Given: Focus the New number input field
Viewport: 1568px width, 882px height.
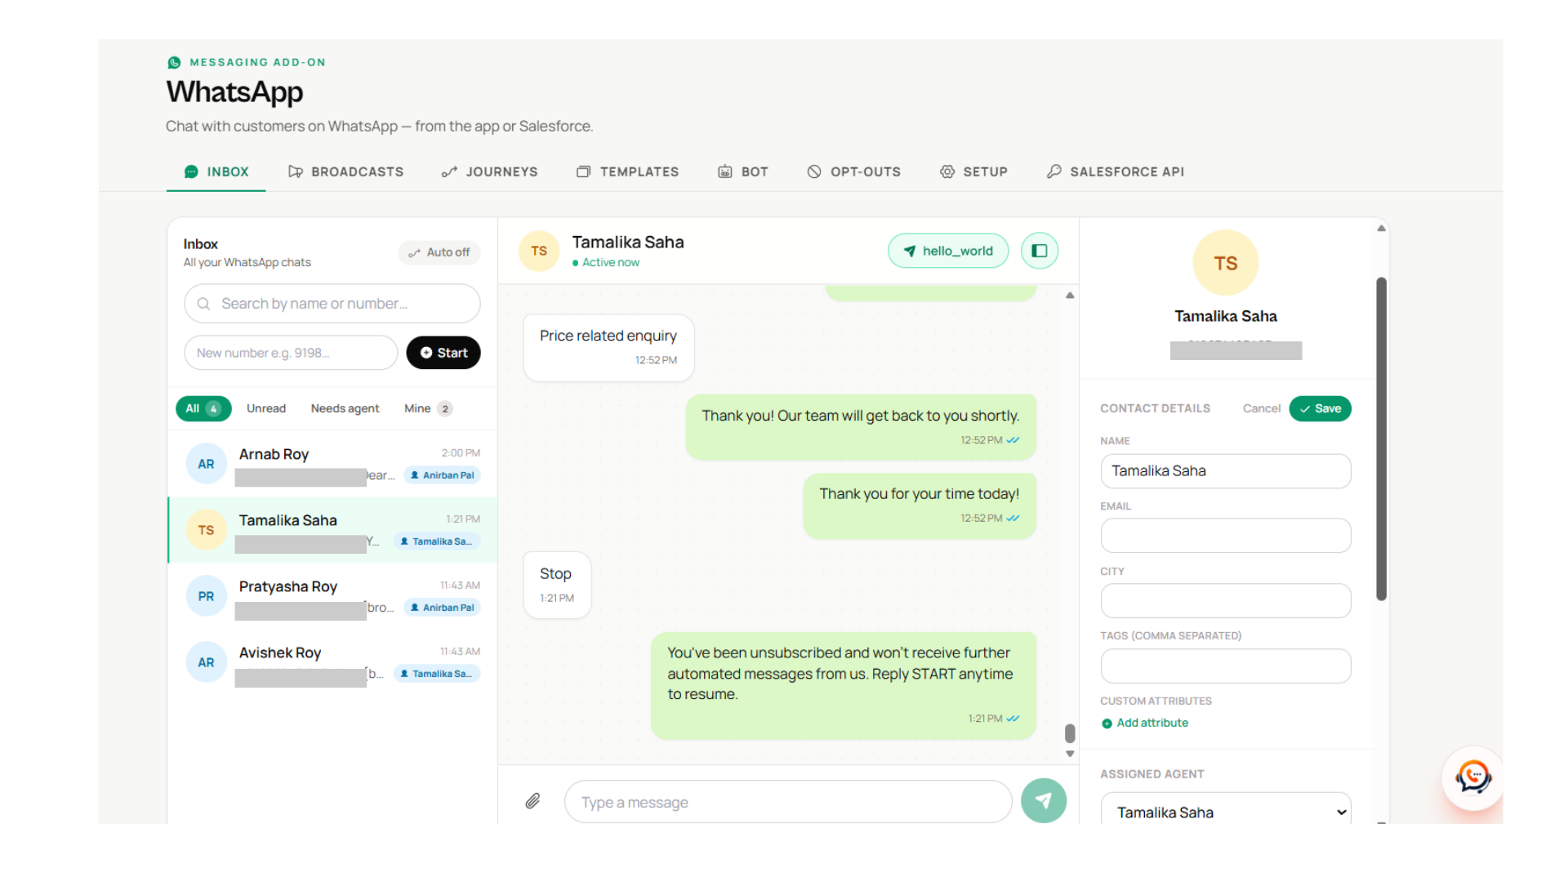Looking at the screenshot, I should coord(291,353).
